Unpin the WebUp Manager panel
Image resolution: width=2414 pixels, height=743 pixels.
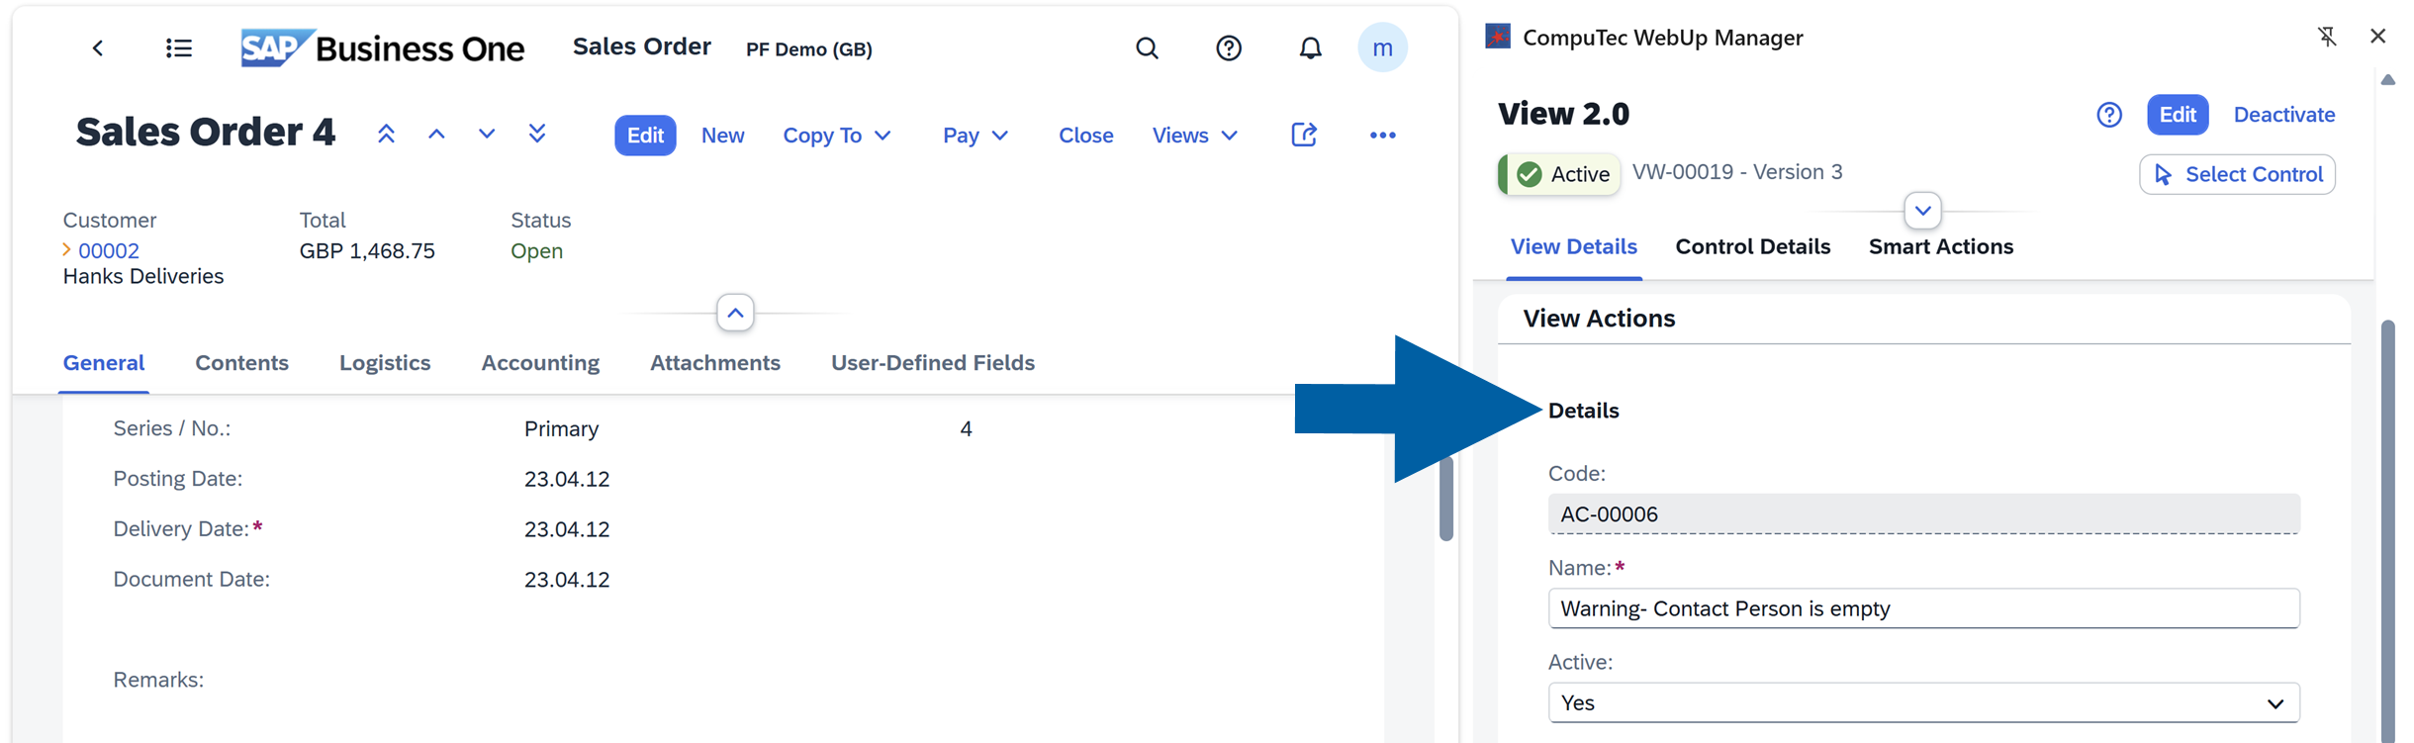[2327, 37]
